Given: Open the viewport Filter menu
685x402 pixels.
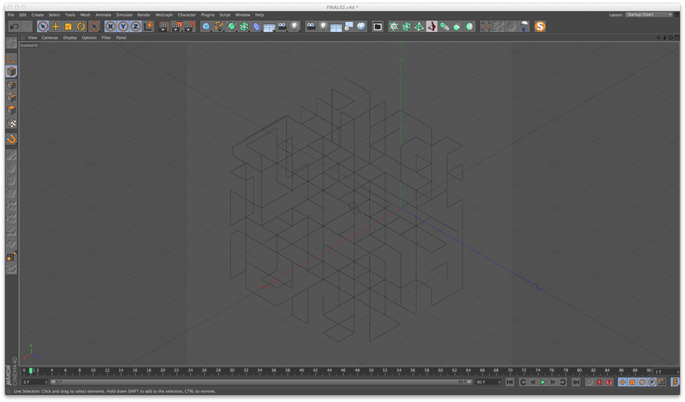Looking at the screenshot, I should pyautogui.click(x=106, y=38).
